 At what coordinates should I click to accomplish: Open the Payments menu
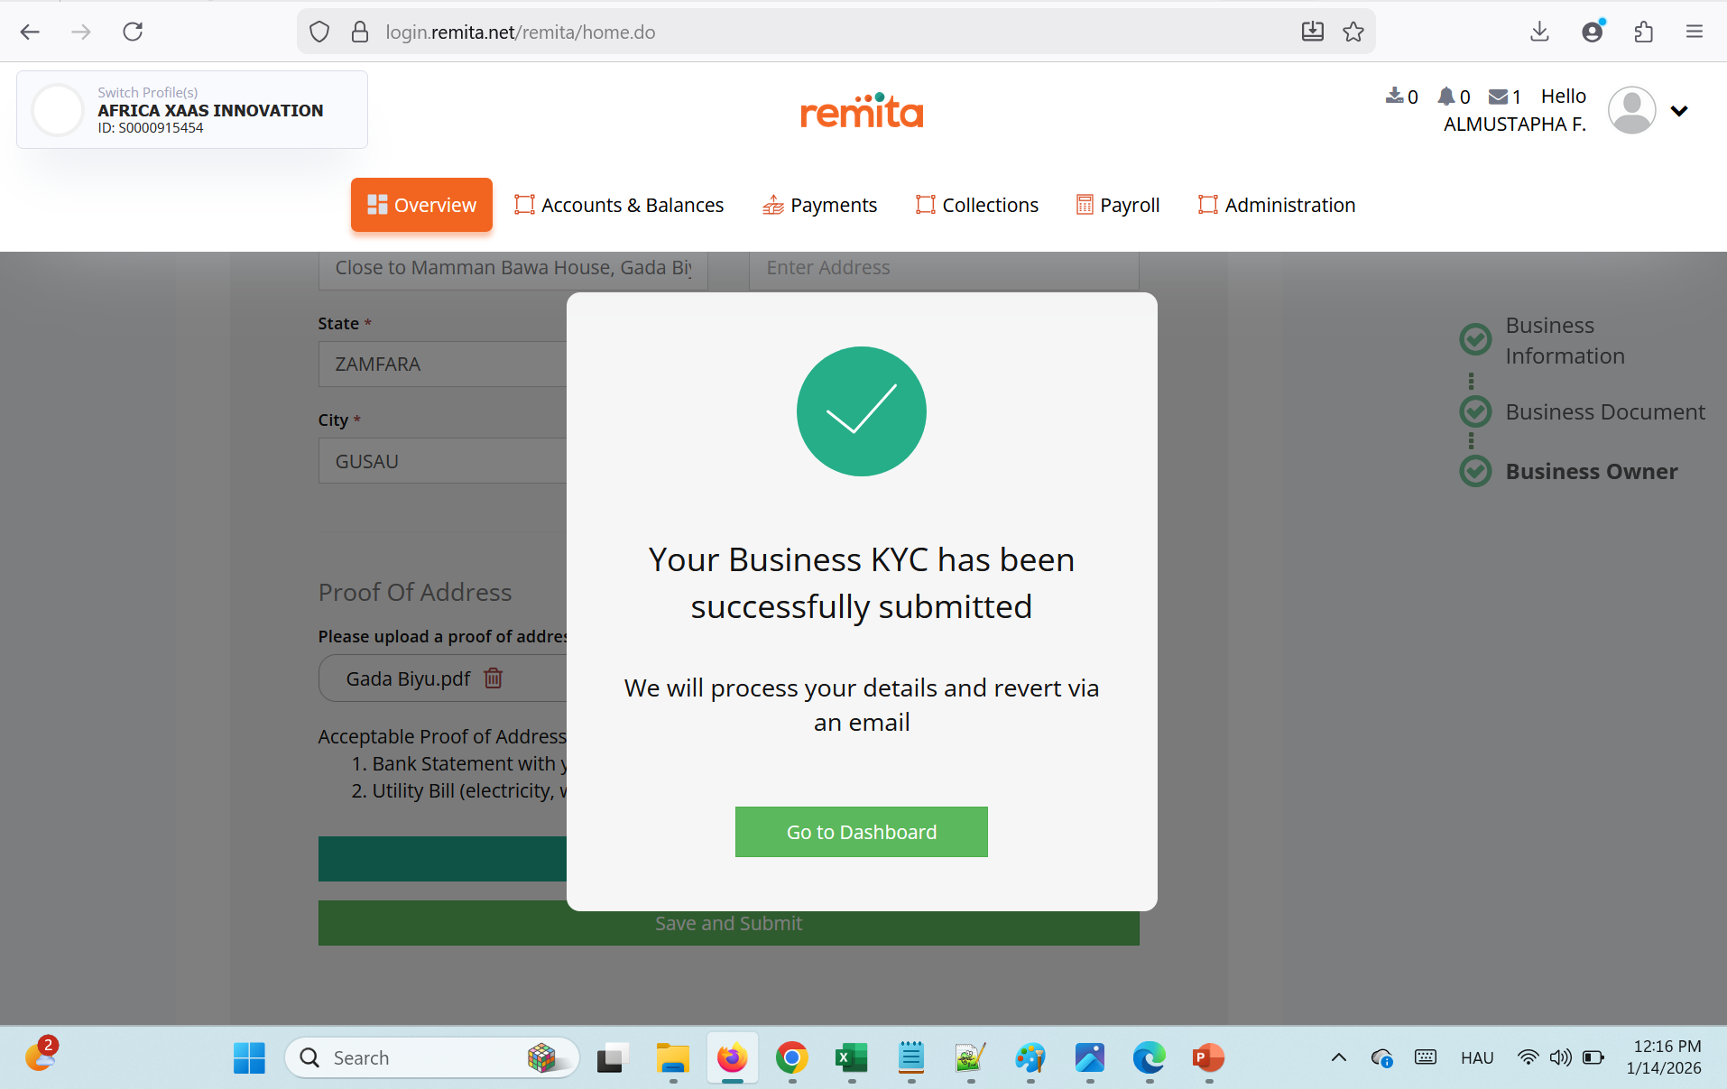[x=819, y=205]
